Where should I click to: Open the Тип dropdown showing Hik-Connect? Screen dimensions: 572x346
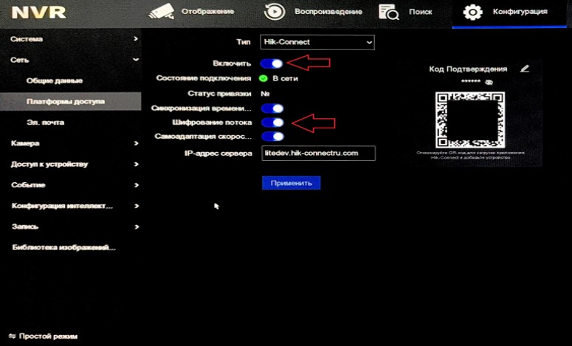317,42
